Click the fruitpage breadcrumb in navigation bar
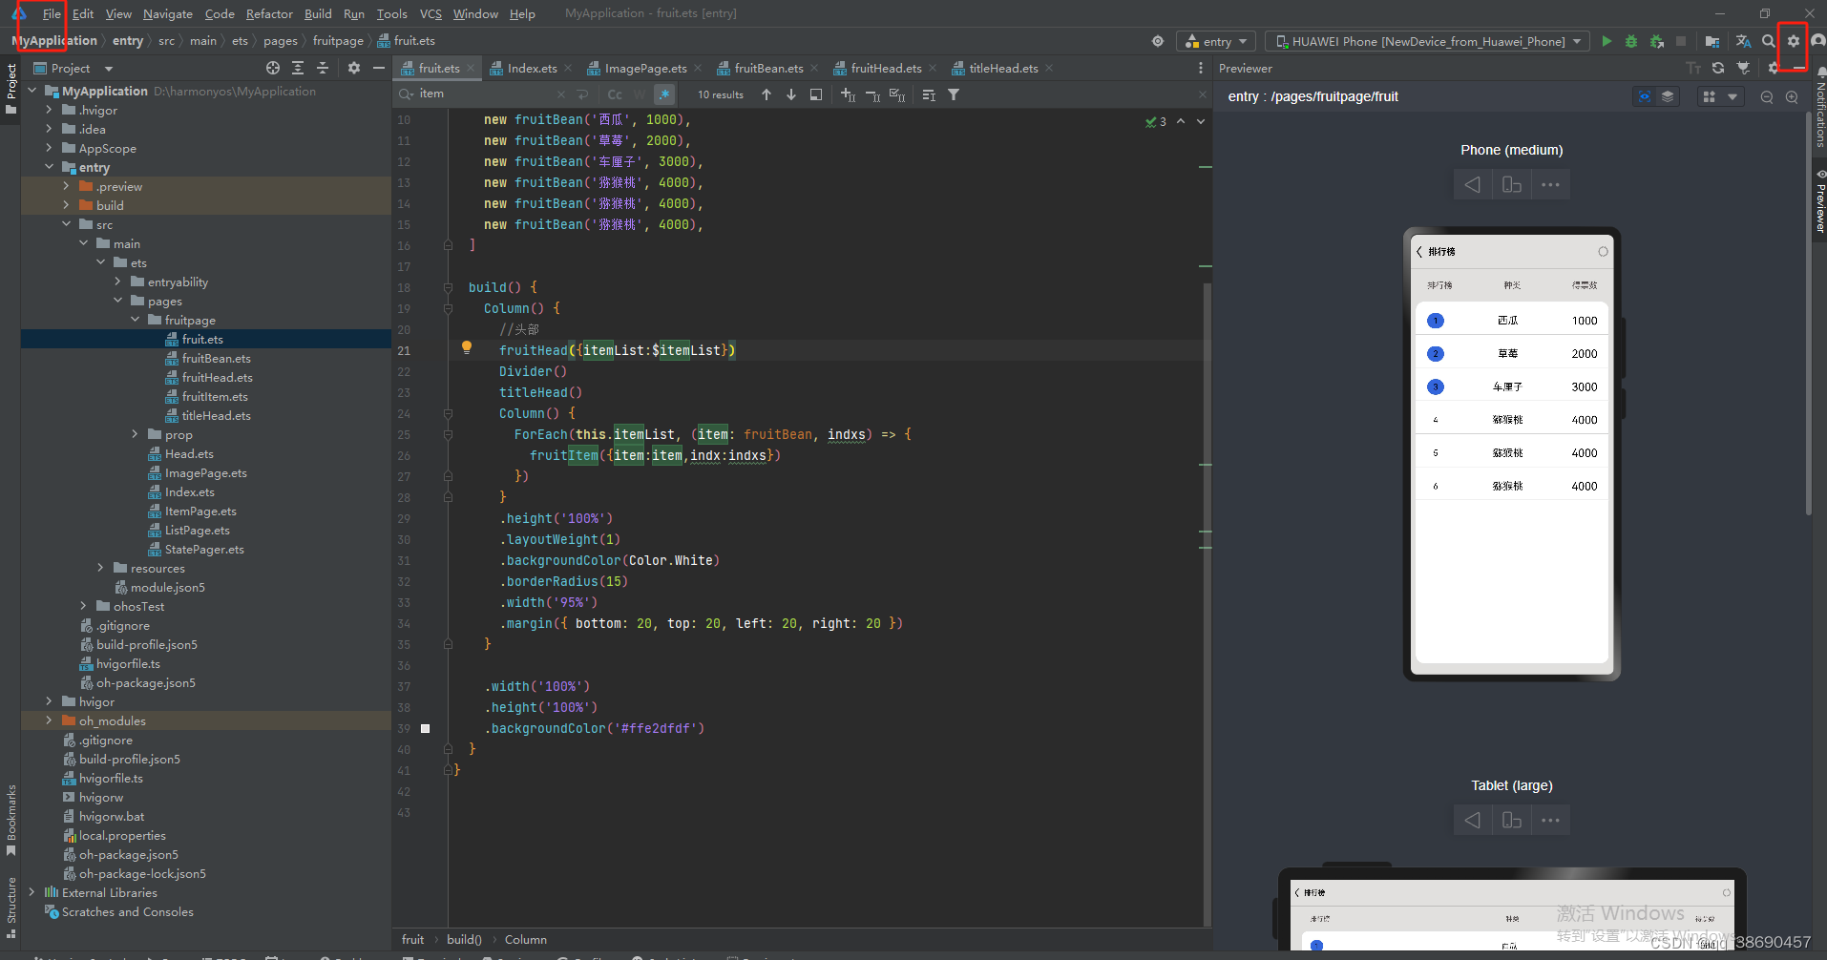Screen dimensions: 1827x960 pyautogui.click(x=338, y=41)
